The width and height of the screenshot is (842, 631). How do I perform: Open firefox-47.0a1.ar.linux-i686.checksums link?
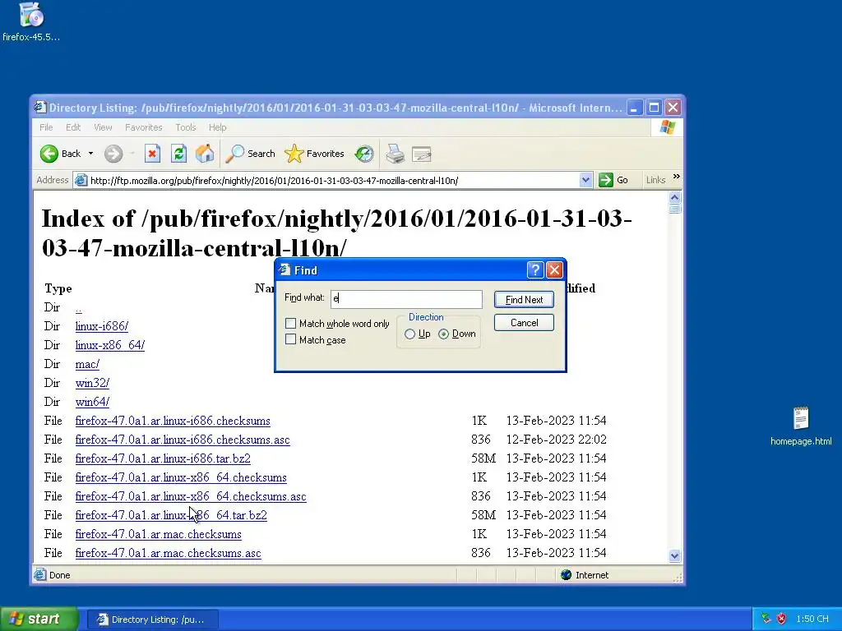[x=173, y=421]
